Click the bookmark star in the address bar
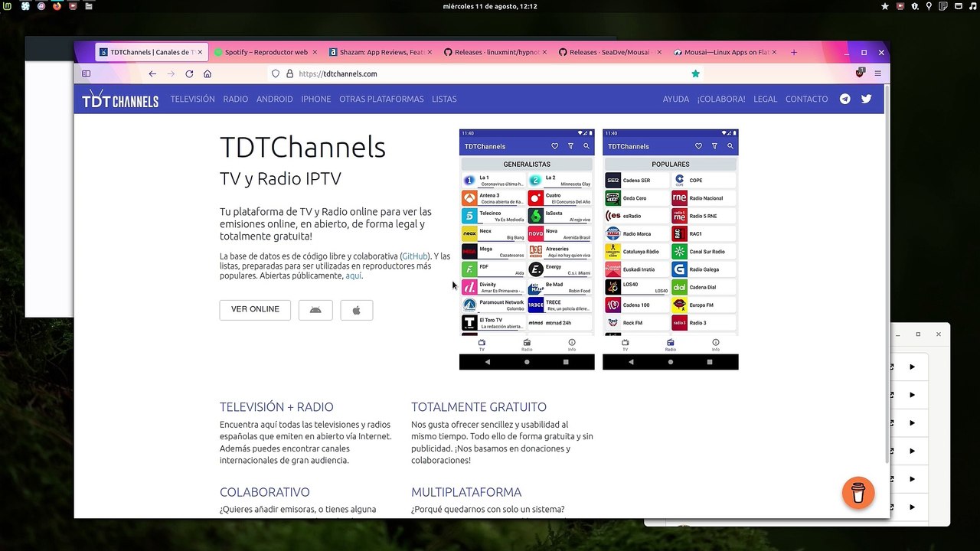This screenshot has height=551, width=980. [x=695, y=73]
